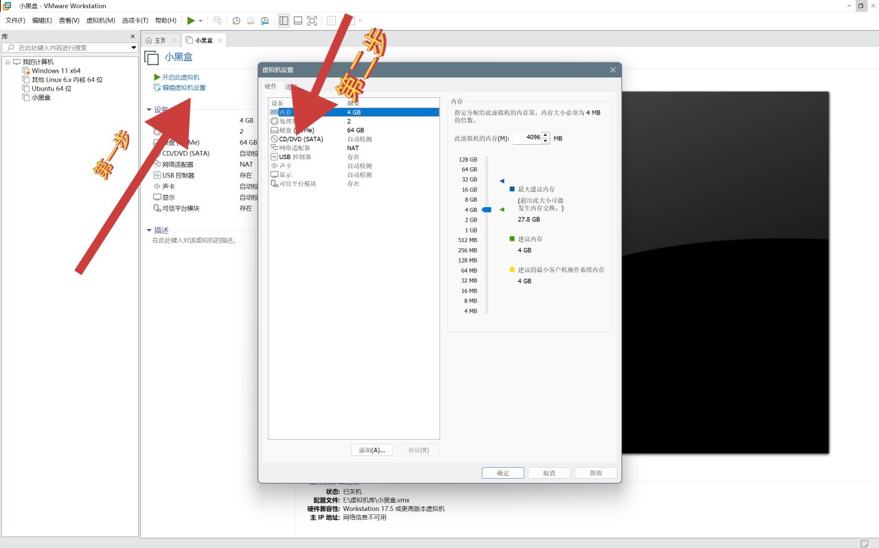879x548 pixels.
Task: Take a snapshot using the clock toolbar icon
Action: (x=236, y=21)
